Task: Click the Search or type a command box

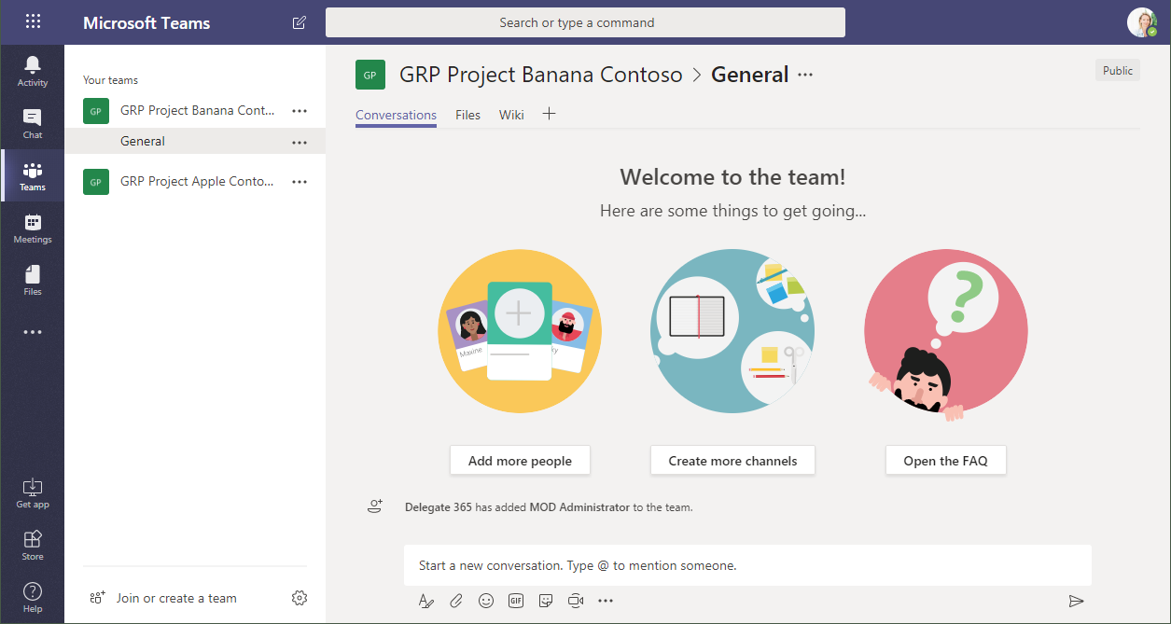Action: tap(585, 22)
